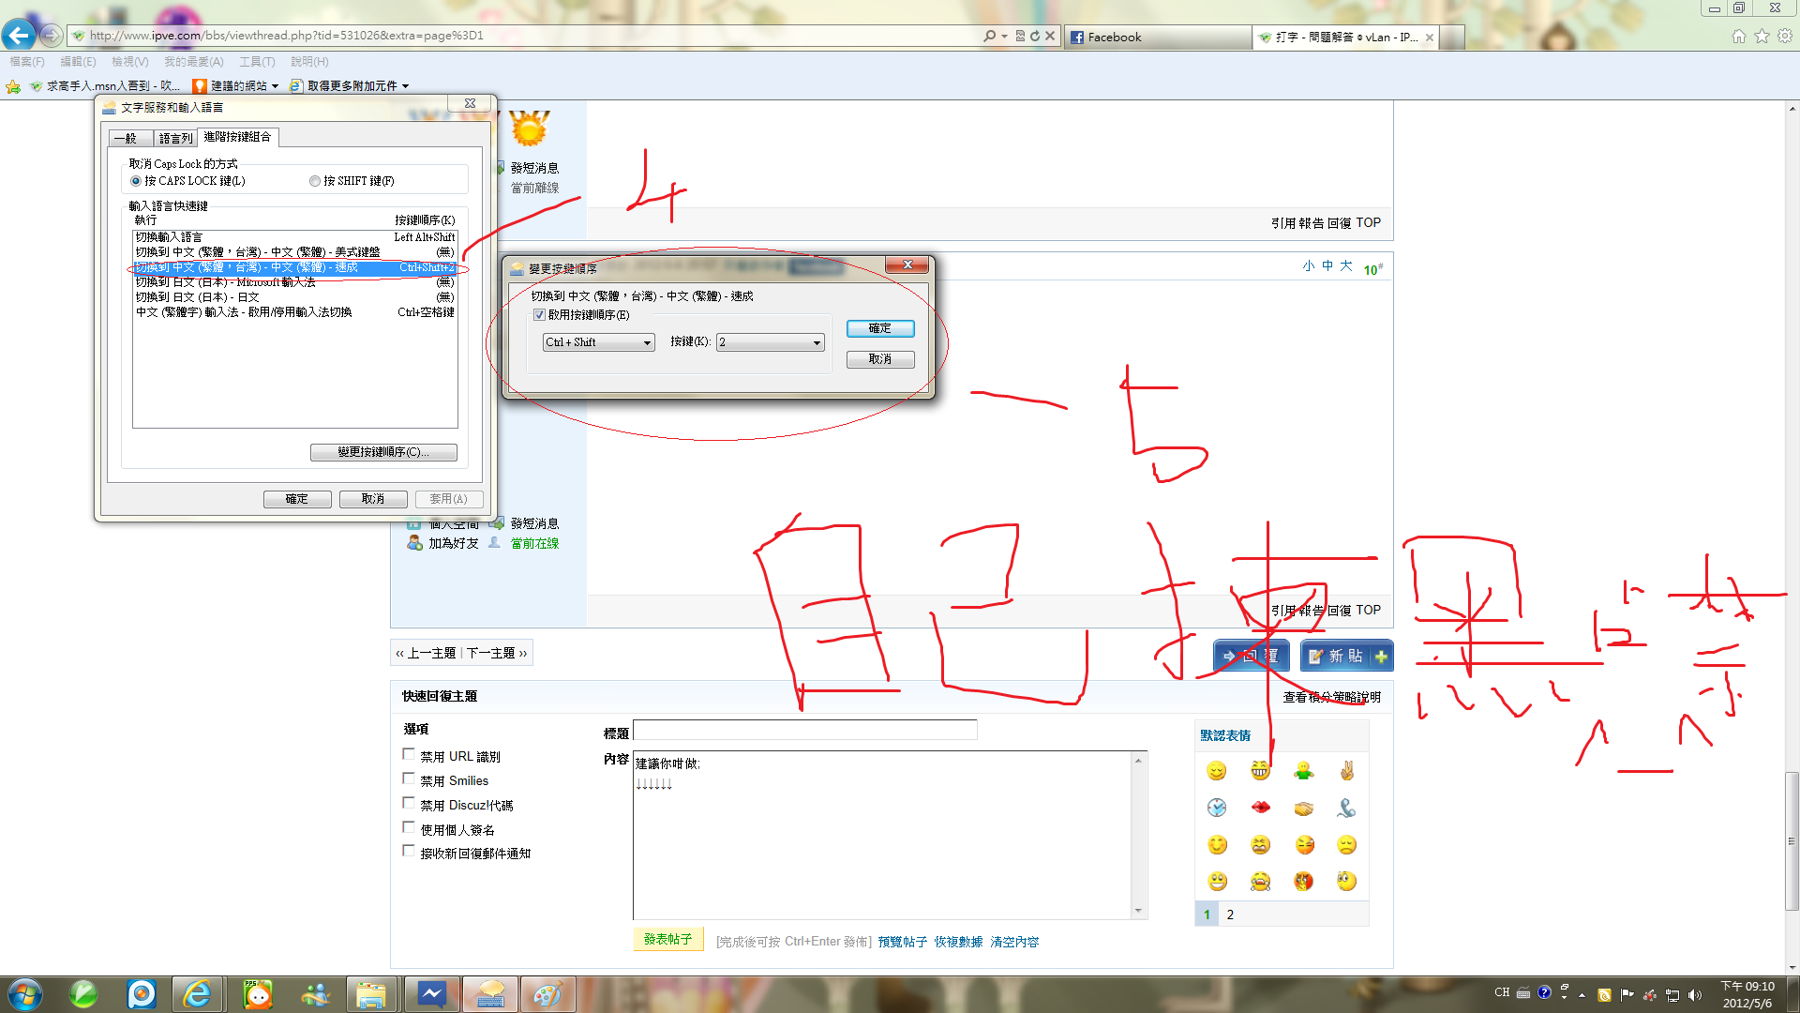Click the IE back arrow button
This screenshot has height=1013, width=1800.
[x=19, y=36]
